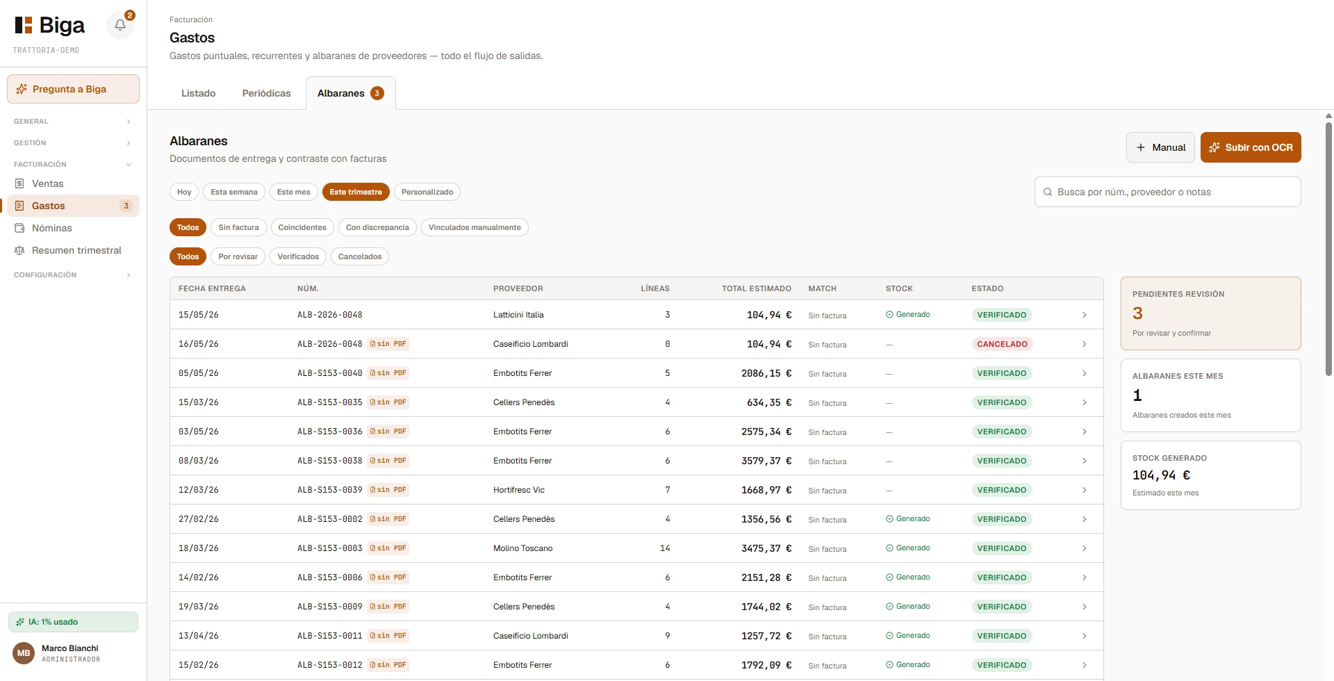This screenshot has width=1334, height=681.
Task: Click the Subir con OCR button
Action: pos(1251,147)
